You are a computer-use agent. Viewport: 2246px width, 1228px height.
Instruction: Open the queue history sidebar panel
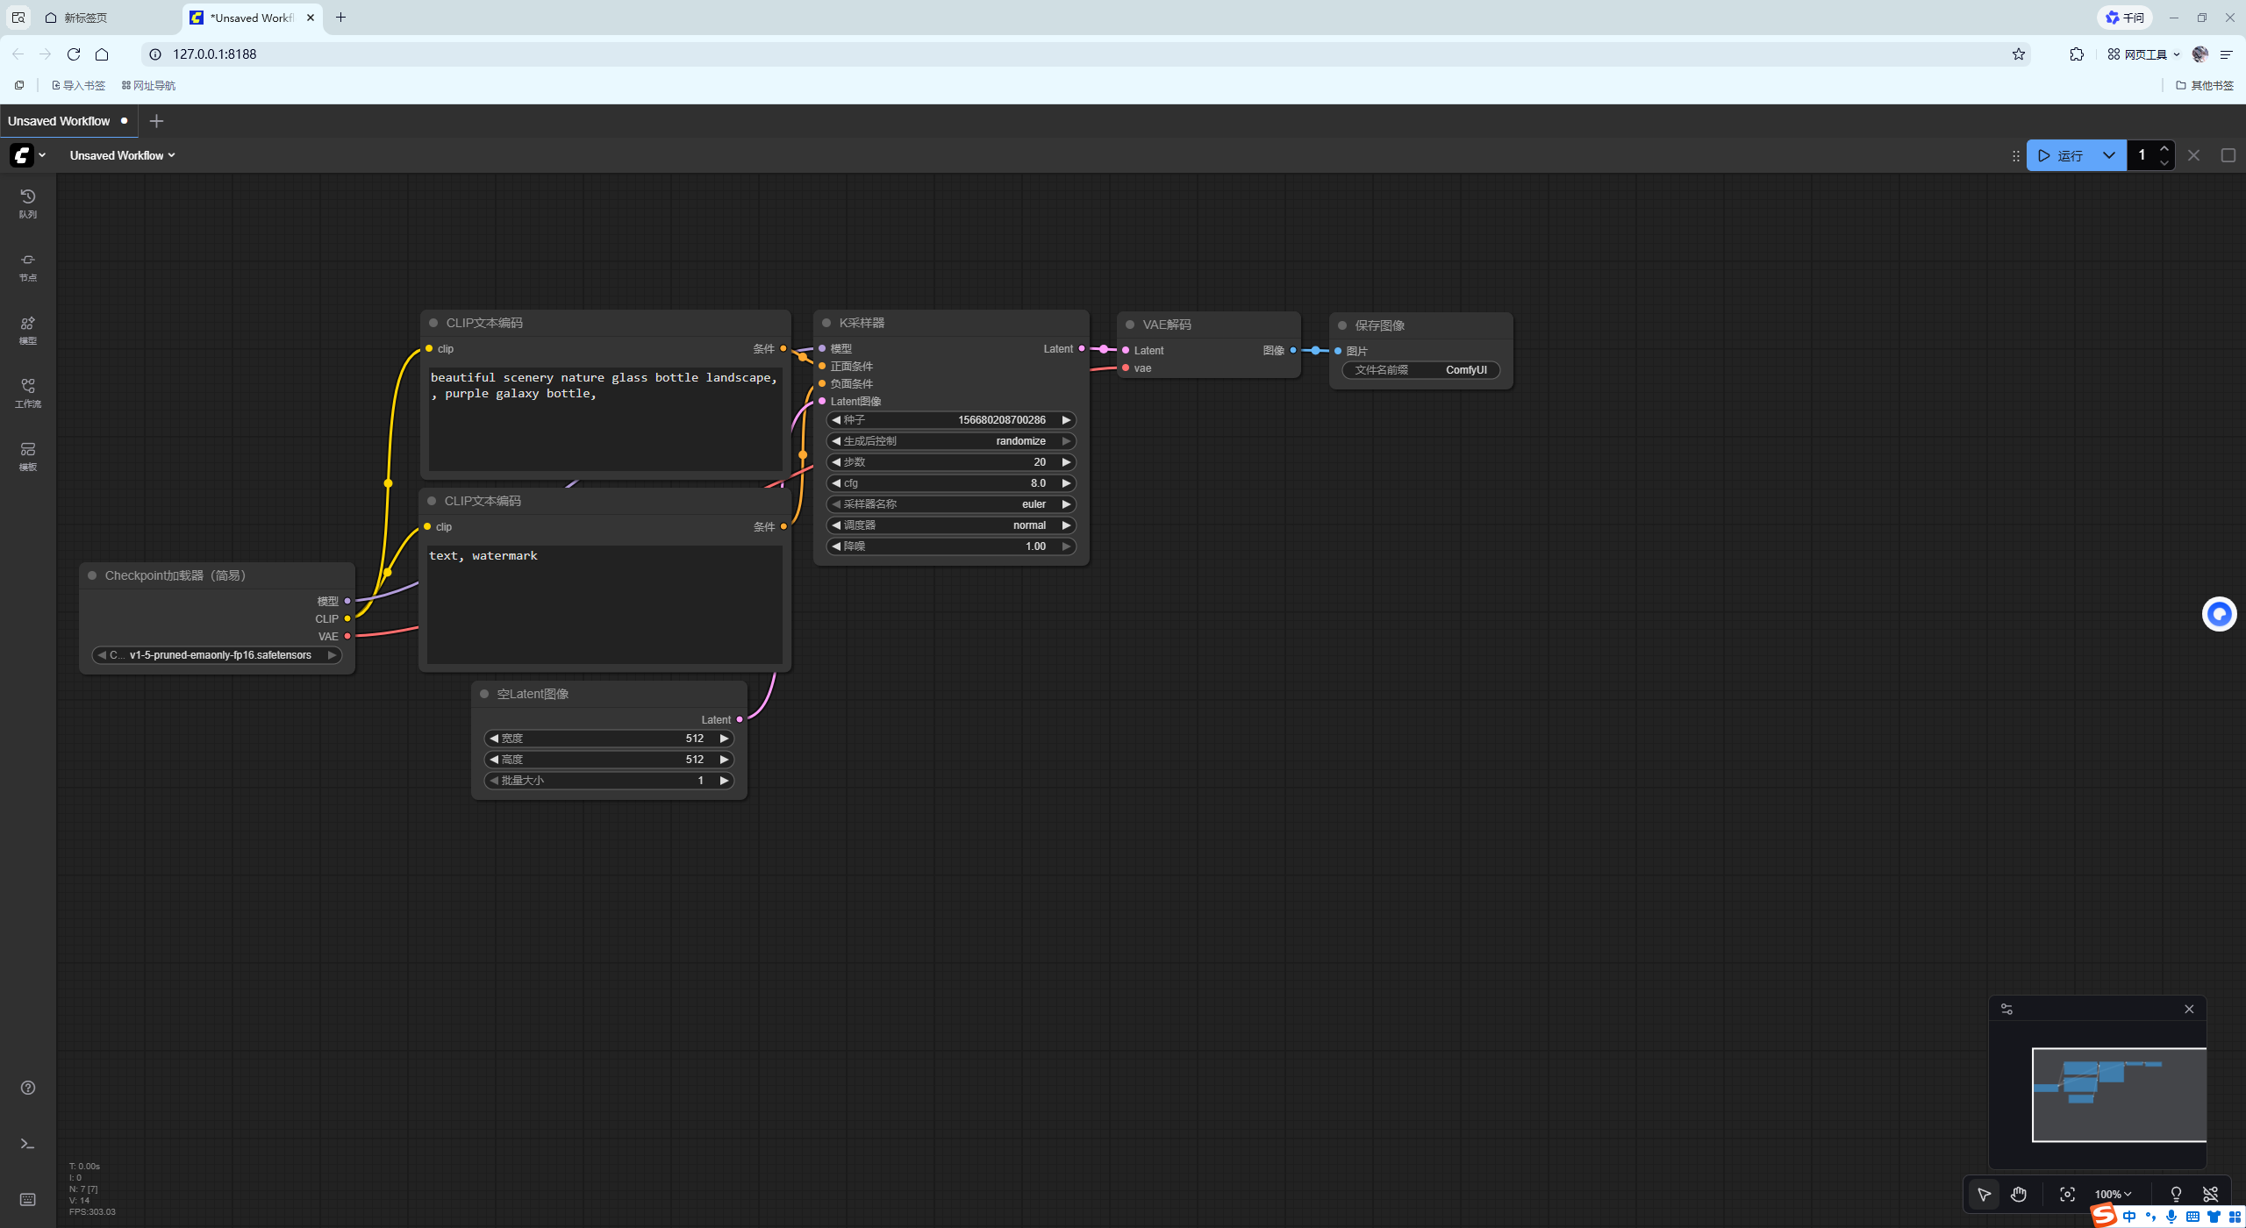pyautogui.click(x=28, y=203)
